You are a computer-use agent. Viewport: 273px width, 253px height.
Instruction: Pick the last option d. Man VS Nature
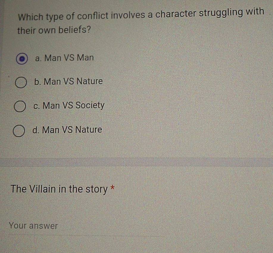coord(19,131)
